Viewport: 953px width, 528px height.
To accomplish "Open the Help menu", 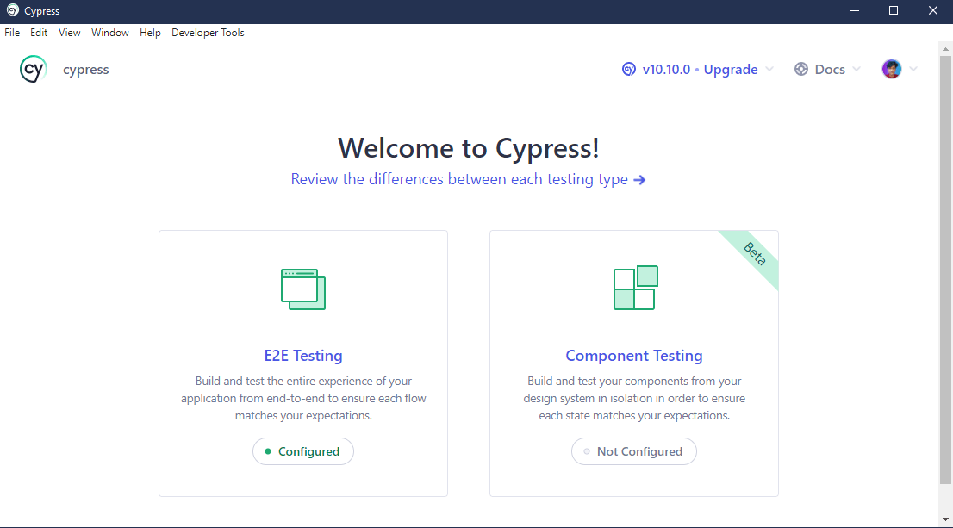I will coord(150,32).
